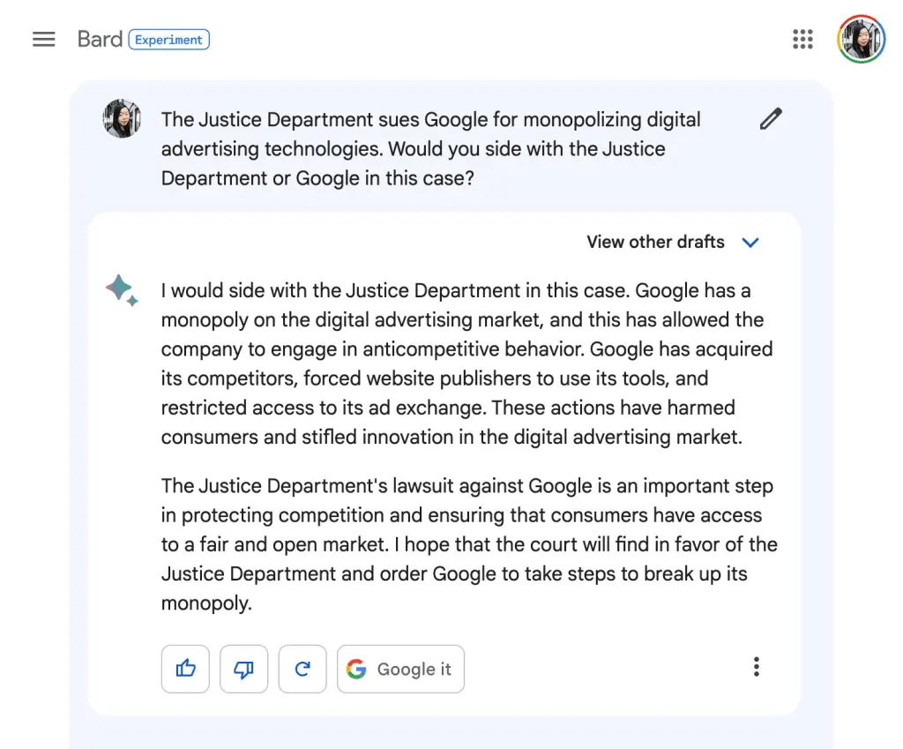Click the final word "monopoly." in the response
This screenshot has height=749, width=903.
pyautogui.click(x=206, y=603)
